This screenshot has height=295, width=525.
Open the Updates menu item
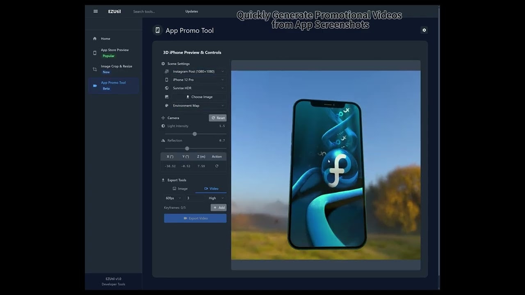(192, 11)
